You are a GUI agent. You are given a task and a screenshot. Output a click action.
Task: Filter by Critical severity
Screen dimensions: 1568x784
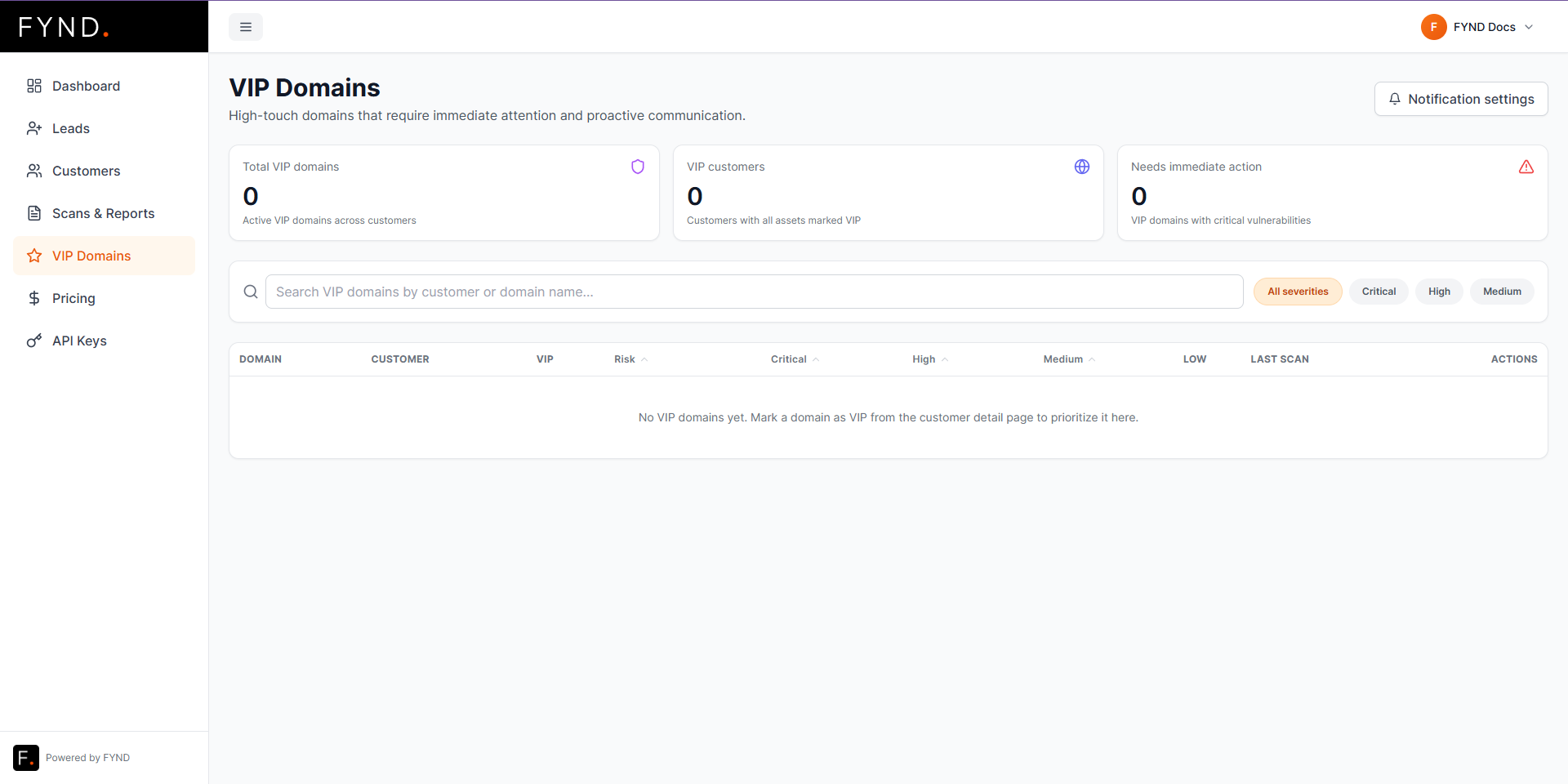[x=1379, y=292]
